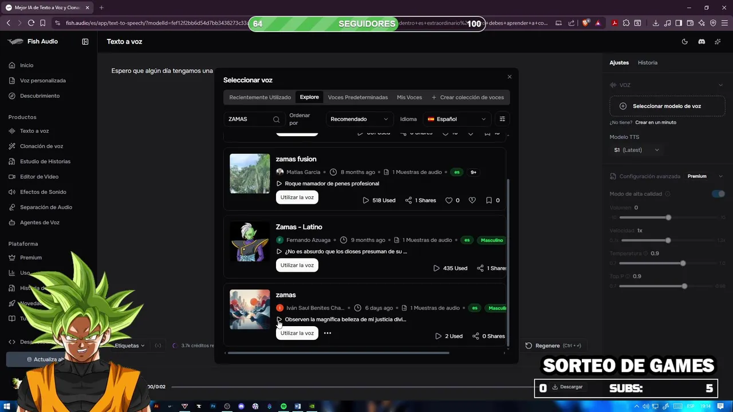Adjust the Velocidad slider handle

click(668, 240)
